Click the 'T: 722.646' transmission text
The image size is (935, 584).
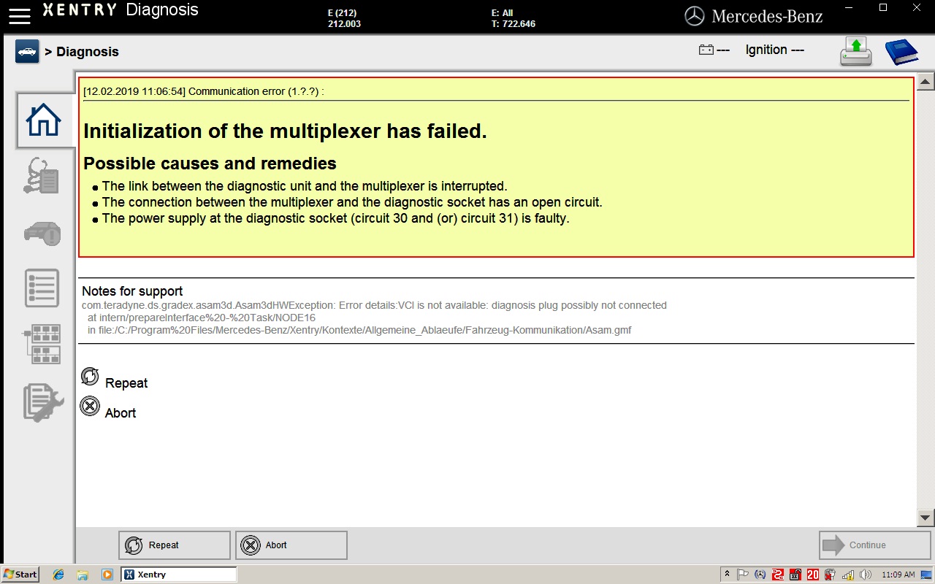point(514,24)
